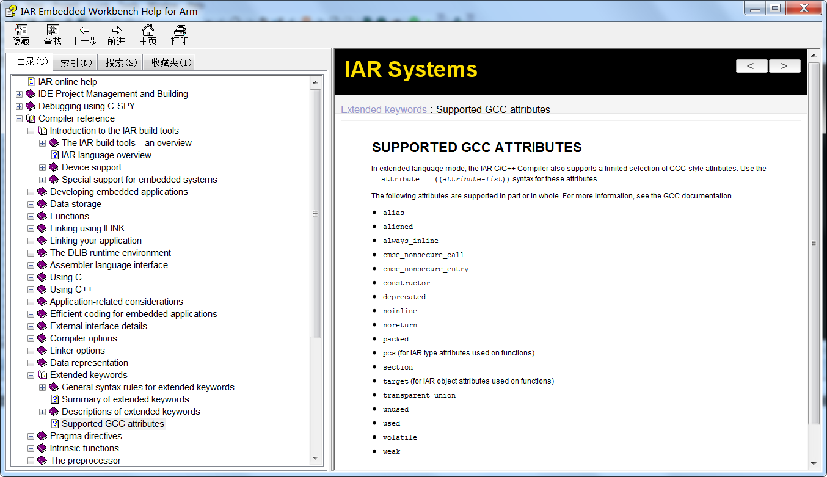
Task: Click the always_inline attribute text
Action: click(410, 241)
